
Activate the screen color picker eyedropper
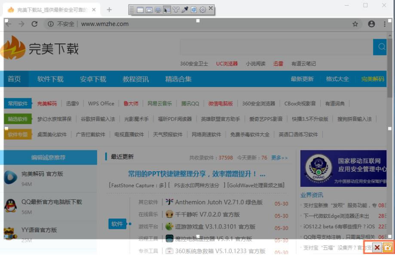coord(185,10)
